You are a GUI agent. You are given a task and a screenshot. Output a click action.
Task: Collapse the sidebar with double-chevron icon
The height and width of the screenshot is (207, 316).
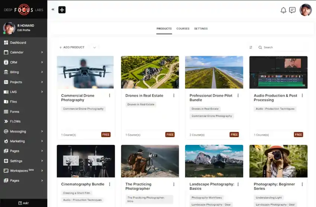53,9
